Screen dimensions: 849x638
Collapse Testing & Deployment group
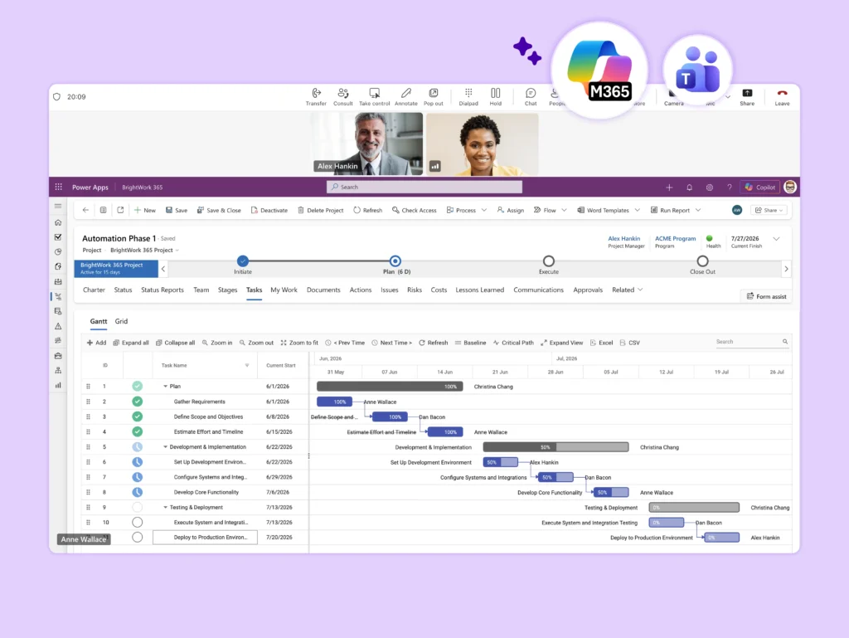click(165, 508)
